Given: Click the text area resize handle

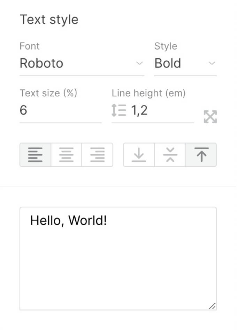Looking at the screenshot, I should (x=212, y=306).
